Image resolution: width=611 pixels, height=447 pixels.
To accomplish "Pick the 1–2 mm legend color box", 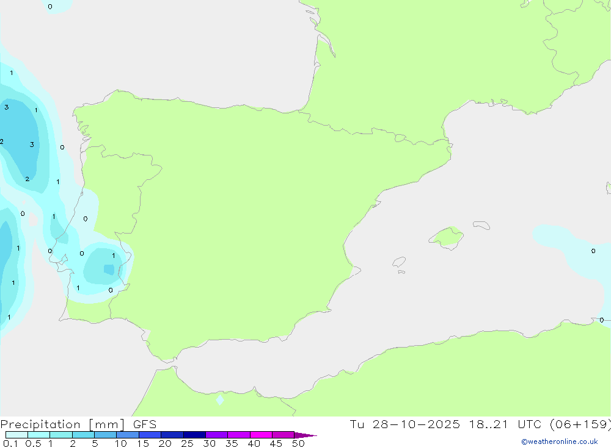I will pyautogui.click(x=60, y=435).
